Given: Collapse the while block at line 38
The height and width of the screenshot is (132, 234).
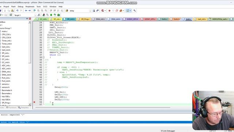Looking at the screenshot, I should click(44, 57).
